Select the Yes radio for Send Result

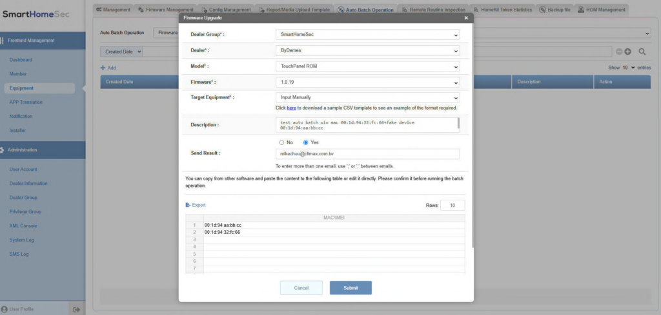pos(305,142)
